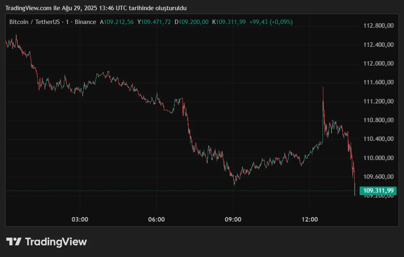
Task: Click the 112.000,00 price axis label
Action: [x=378, y=64]
